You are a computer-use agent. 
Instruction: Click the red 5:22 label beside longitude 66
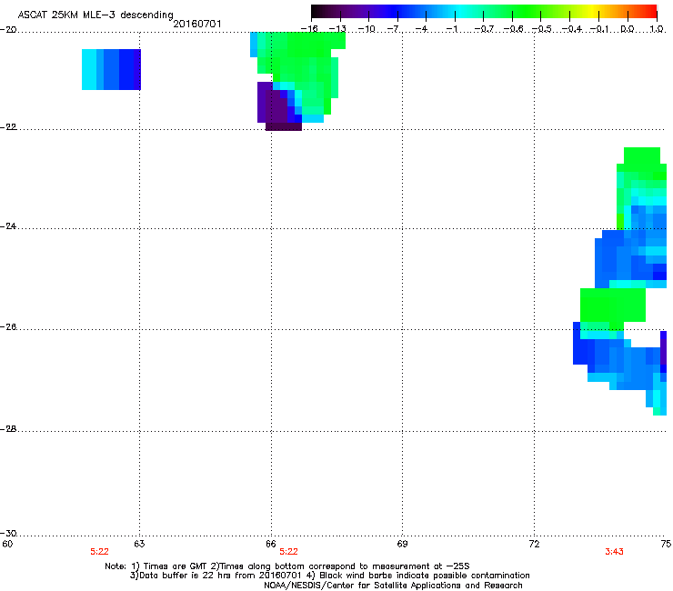[288, 552]
